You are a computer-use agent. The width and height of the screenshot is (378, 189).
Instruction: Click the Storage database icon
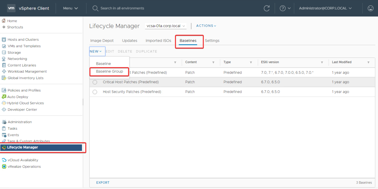(x=4, y=52)
